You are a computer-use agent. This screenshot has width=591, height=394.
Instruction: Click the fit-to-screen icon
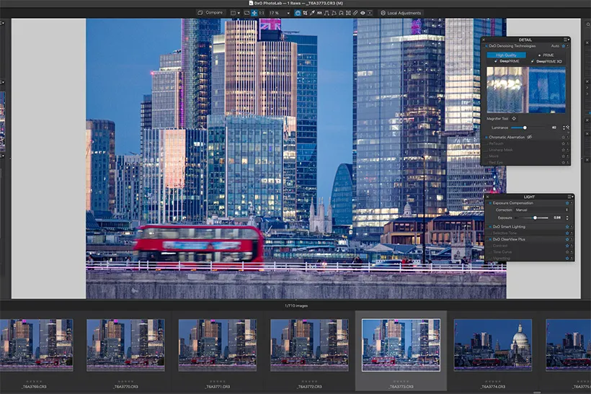pyautogui.click(x=246, y=13)
